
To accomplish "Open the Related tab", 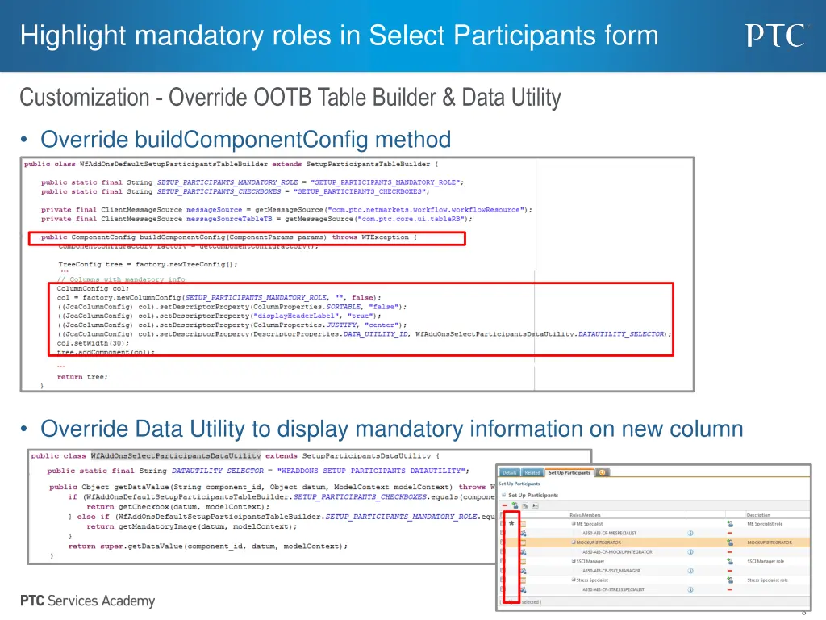I will point(532,472).
